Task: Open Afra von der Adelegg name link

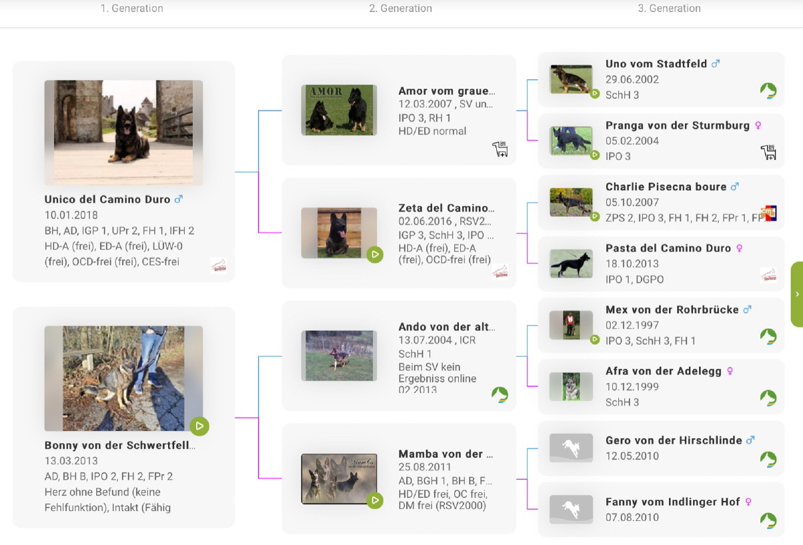Action: pyautogui.click(x=663, y=371)
